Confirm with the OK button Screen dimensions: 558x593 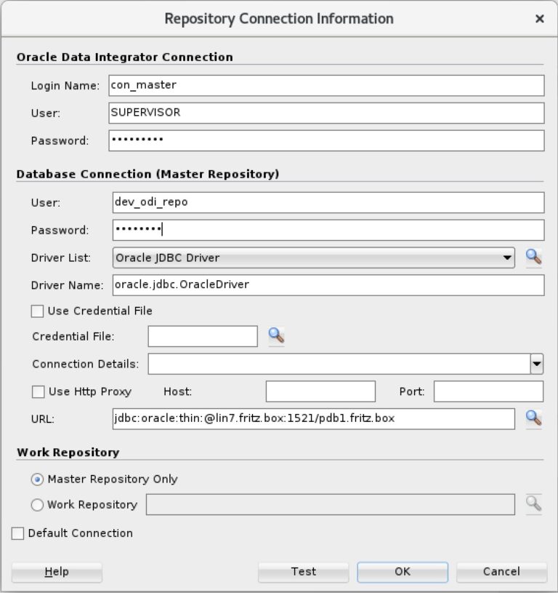pos(403,571)
